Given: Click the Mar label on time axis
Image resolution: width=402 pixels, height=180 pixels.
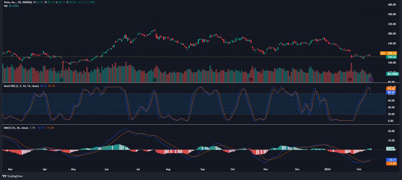Looking at the screenshot, I should [x=10, y=169].
